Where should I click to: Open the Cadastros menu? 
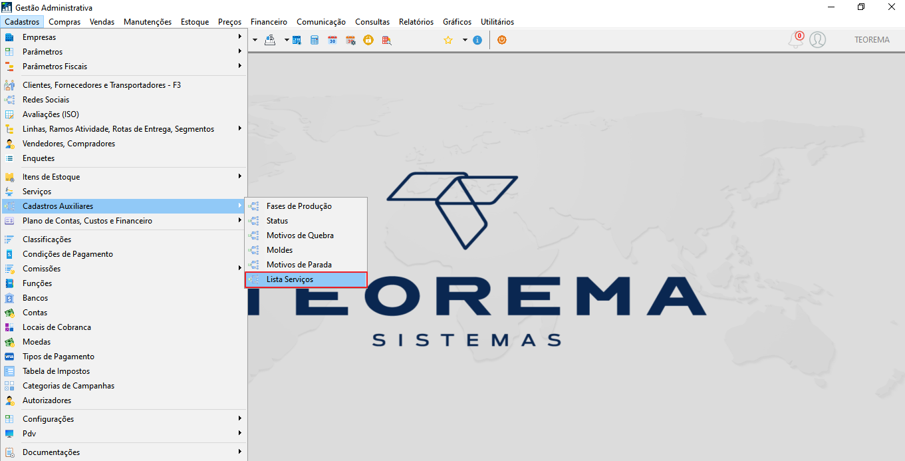[21, 22]
